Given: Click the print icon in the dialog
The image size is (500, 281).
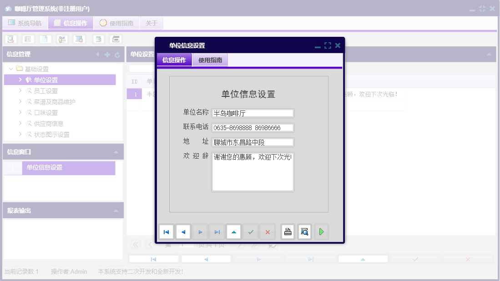Looking at the screenshot, I should click(x=288, y=231).
